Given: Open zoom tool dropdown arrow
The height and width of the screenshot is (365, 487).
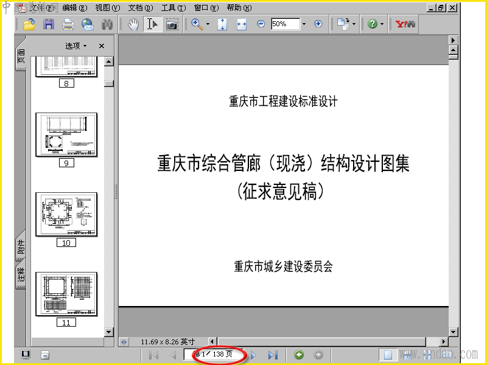Looking at the screenshot, I should click(208, 24).
